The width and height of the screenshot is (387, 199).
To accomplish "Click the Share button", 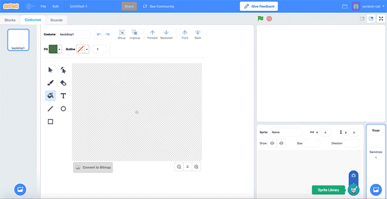I will (x=129, y=6).
